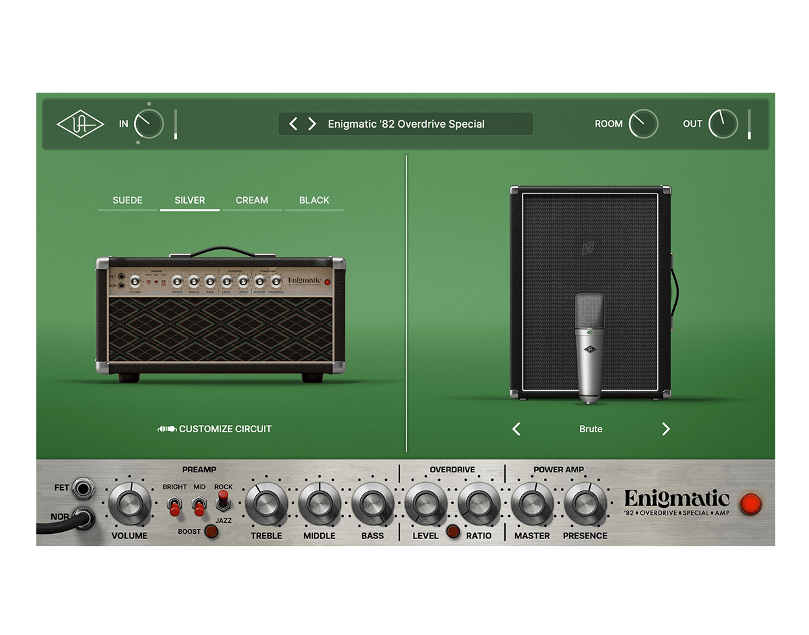Screen dimensions: 809x635
Task: Toggle the BRIGHT switch
Action: click(x=174, y=506)
